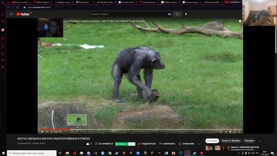Toggle subtitles in the player controls
Image resolution: width=277 pixels, height=156 pixels.
226,132
